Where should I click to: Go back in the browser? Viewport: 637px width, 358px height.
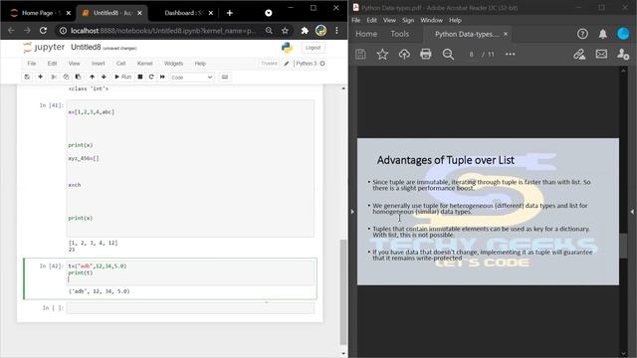point(11,31)
